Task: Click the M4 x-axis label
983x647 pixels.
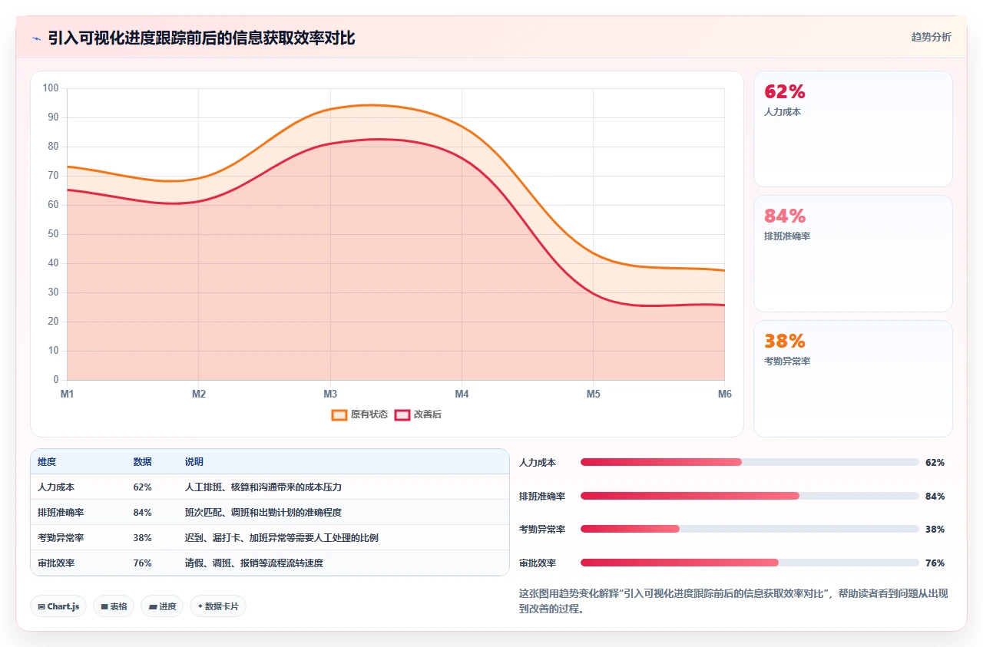Action: click(x=462, y=394)
